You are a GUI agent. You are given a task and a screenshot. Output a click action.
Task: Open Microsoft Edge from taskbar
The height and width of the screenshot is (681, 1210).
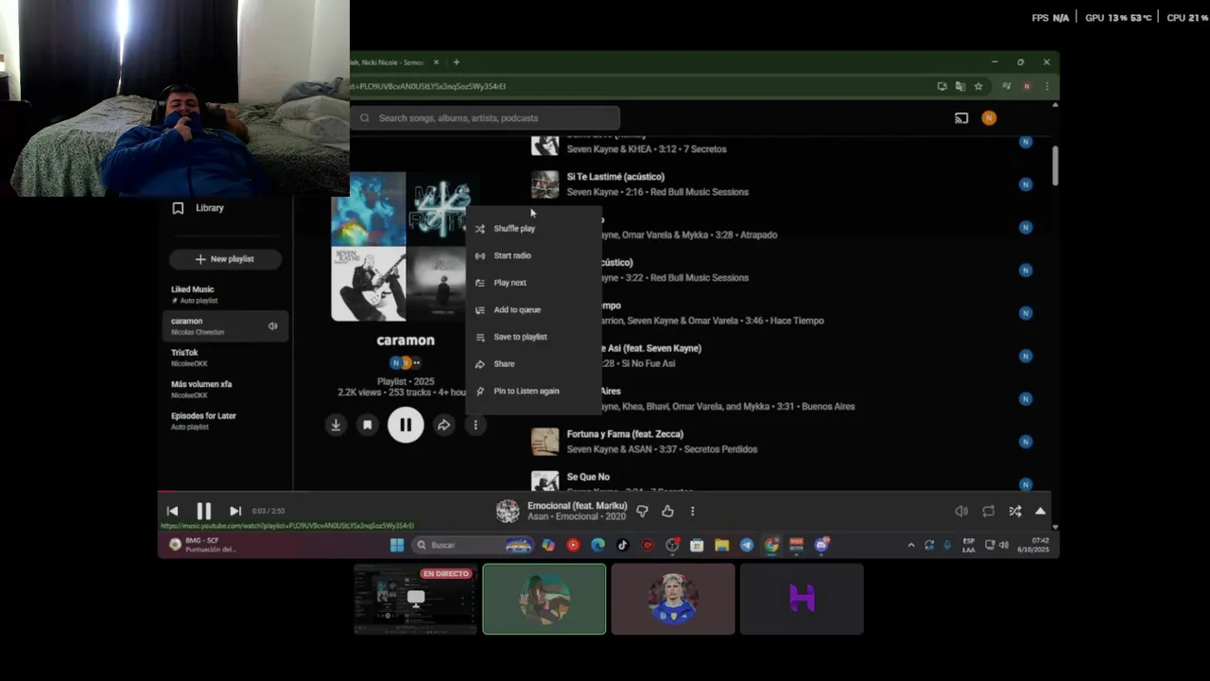point(597,545)
